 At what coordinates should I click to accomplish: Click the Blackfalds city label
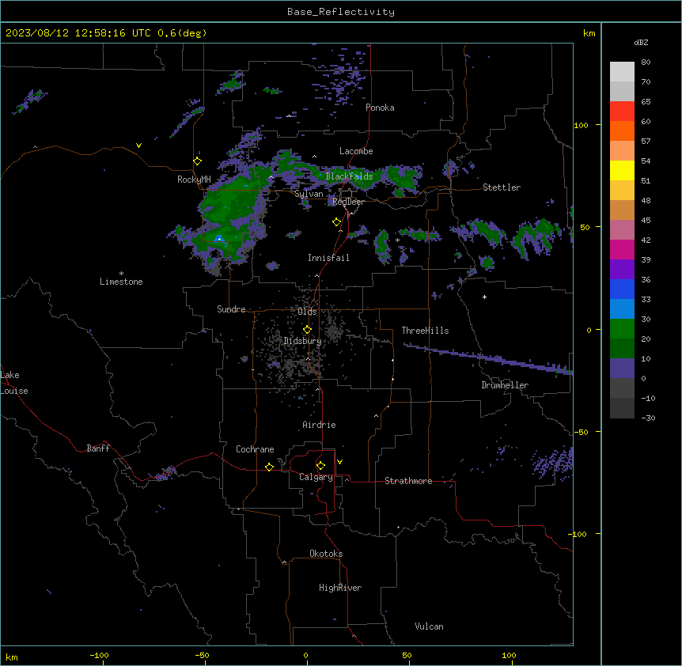(349, 176)
